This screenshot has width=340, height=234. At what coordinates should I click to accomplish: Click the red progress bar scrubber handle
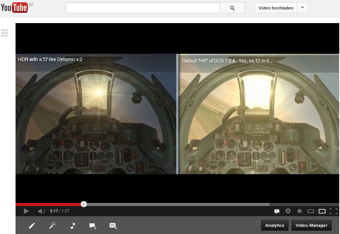(x=84, y=204)
